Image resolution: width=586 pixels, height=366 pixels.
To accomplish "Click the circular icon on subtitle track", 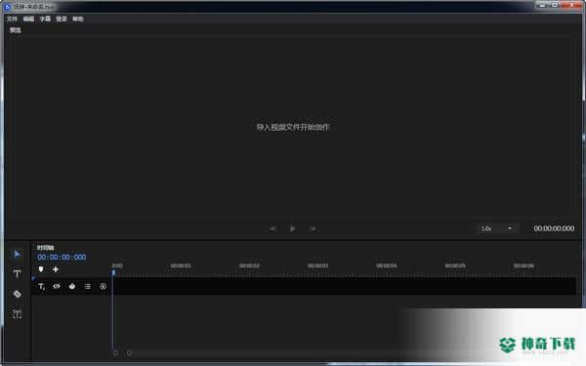I will [104, 286].
